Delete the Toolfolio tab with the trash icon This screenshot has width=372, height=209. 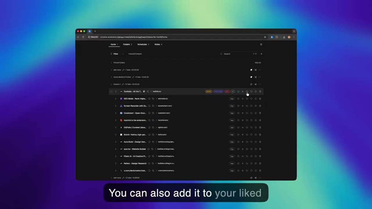click(260, 91)
